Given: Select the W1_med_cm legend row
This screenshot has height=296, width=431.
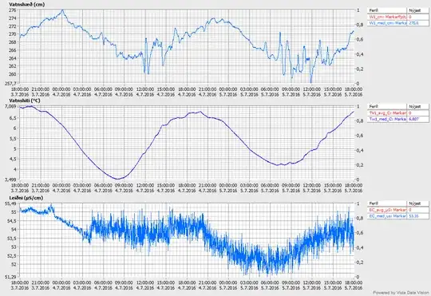Looking at the screenshot, I should click(x=397, y=23).
